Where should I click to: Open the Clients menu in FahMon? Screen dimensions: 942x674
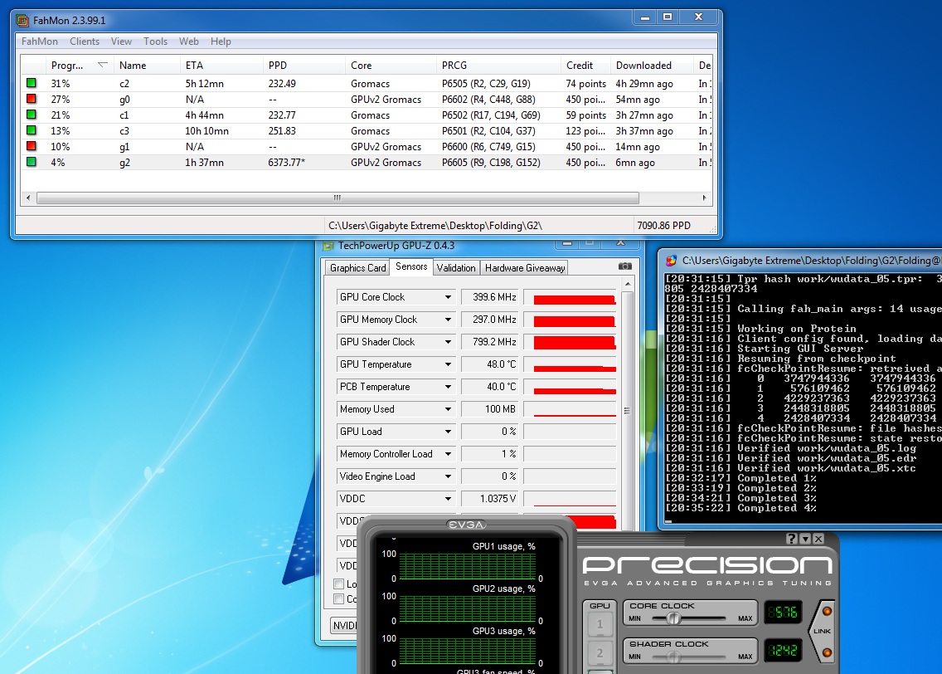(x=84, y=42)
